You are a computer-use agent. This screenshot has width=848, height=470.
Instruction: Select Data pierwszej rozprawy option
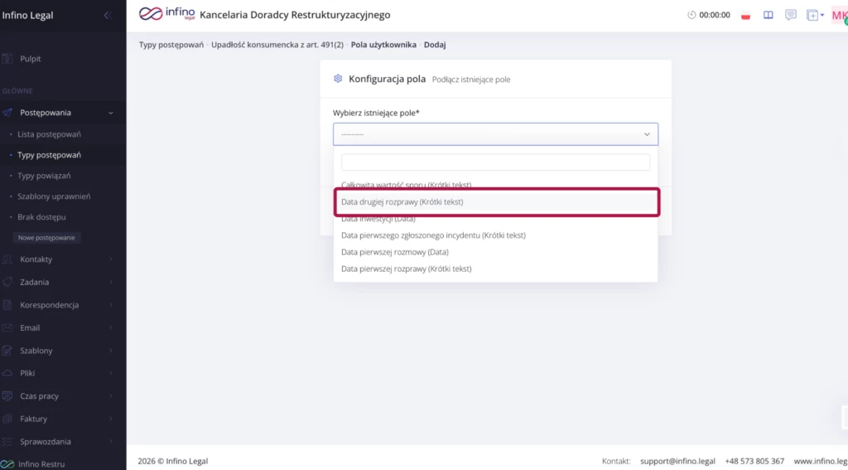coord(495,269)
